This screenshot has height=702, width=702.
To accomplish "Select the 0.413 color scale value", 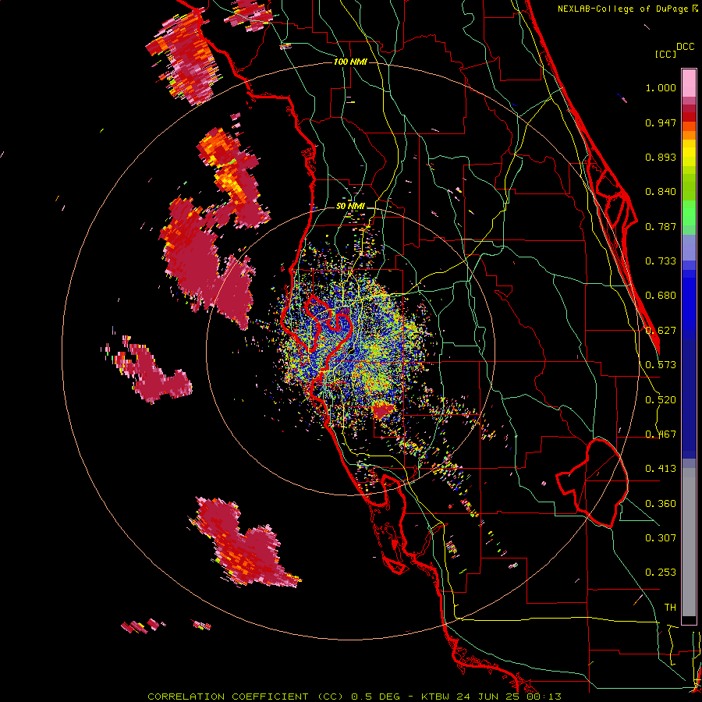I will click(661, 469).
